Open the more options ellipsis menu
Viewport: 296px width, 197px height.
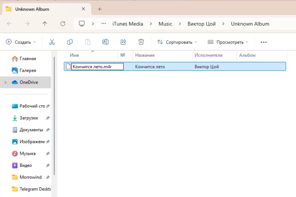[263, 42]
